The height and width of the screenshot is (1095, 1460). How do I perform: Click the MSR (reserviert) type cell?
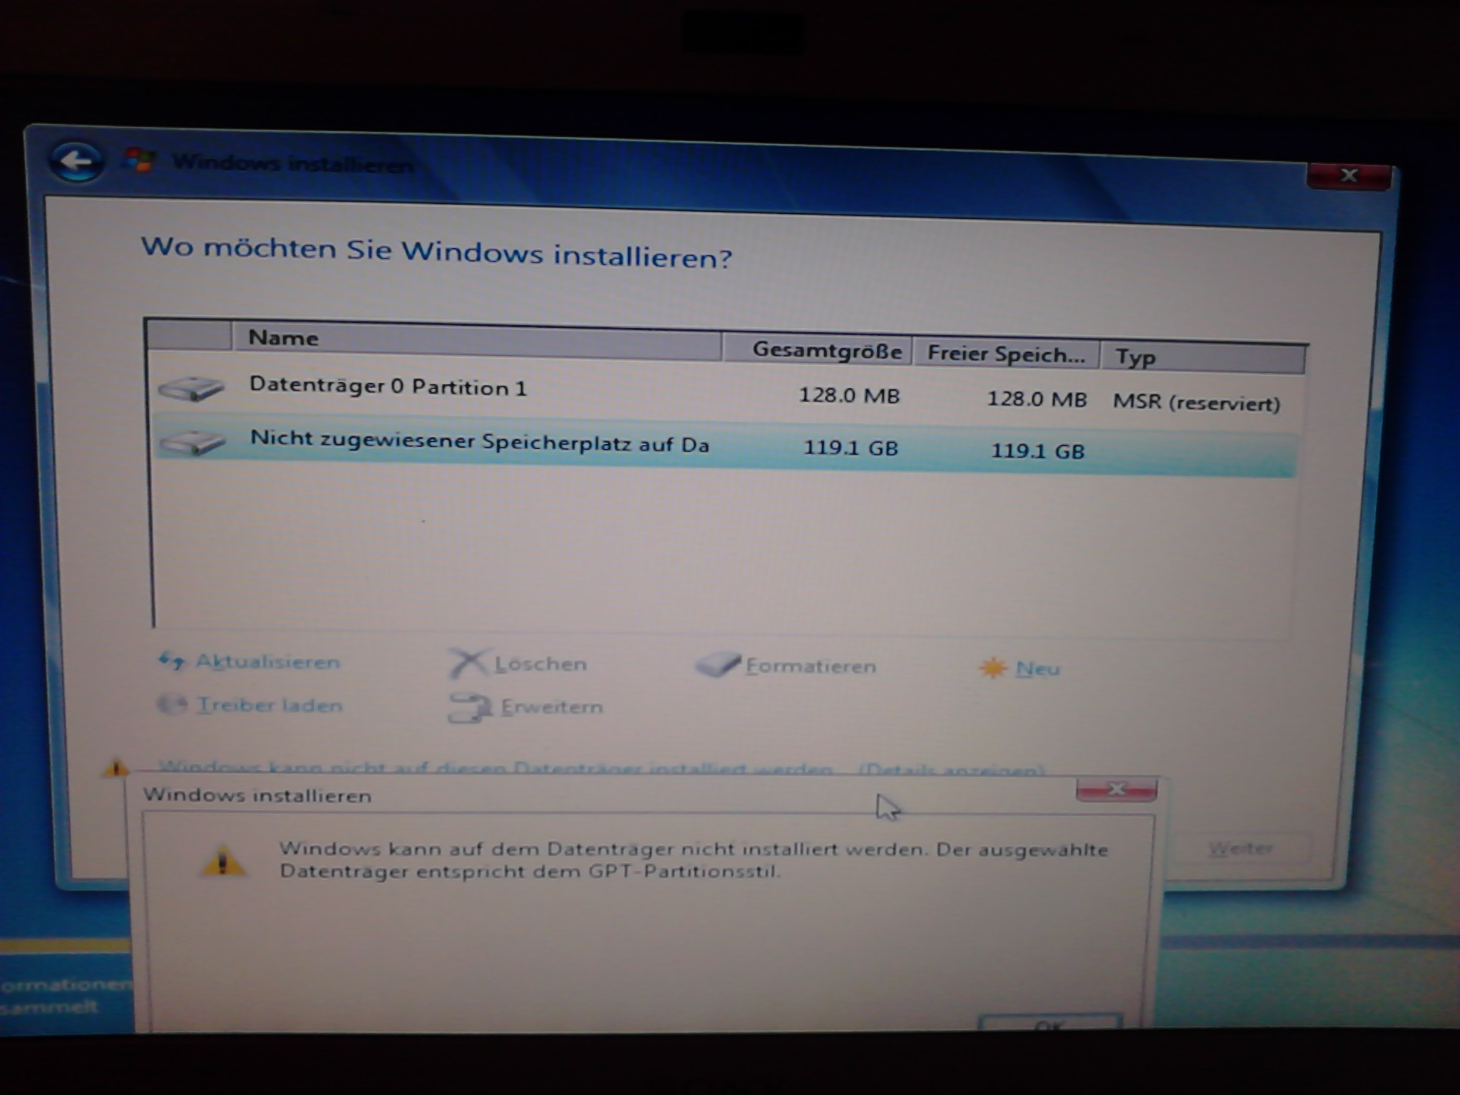(x=1196, y=403)
